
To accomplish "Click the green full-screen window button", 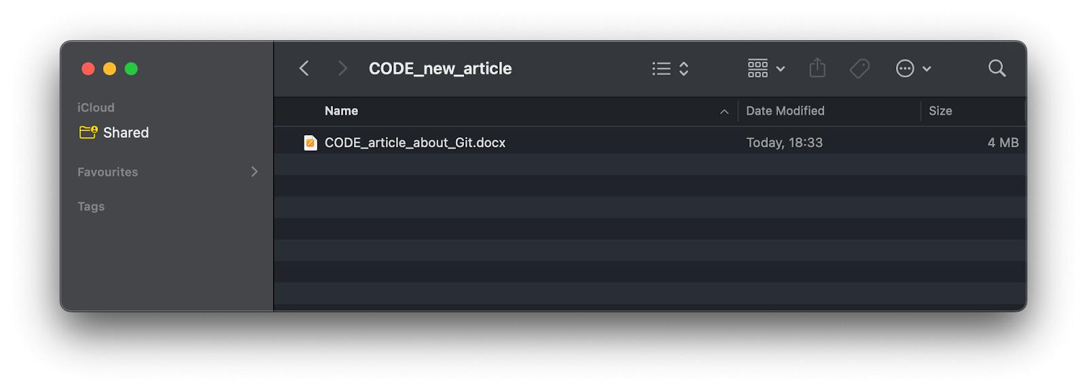I will click(x=131, y=69).
